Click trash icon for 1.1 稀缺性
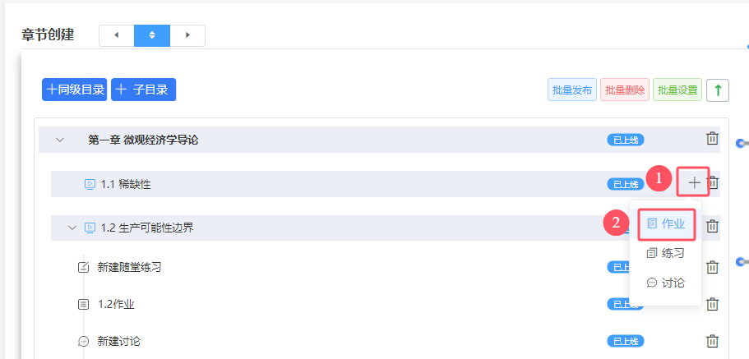 tap(713, 182)
